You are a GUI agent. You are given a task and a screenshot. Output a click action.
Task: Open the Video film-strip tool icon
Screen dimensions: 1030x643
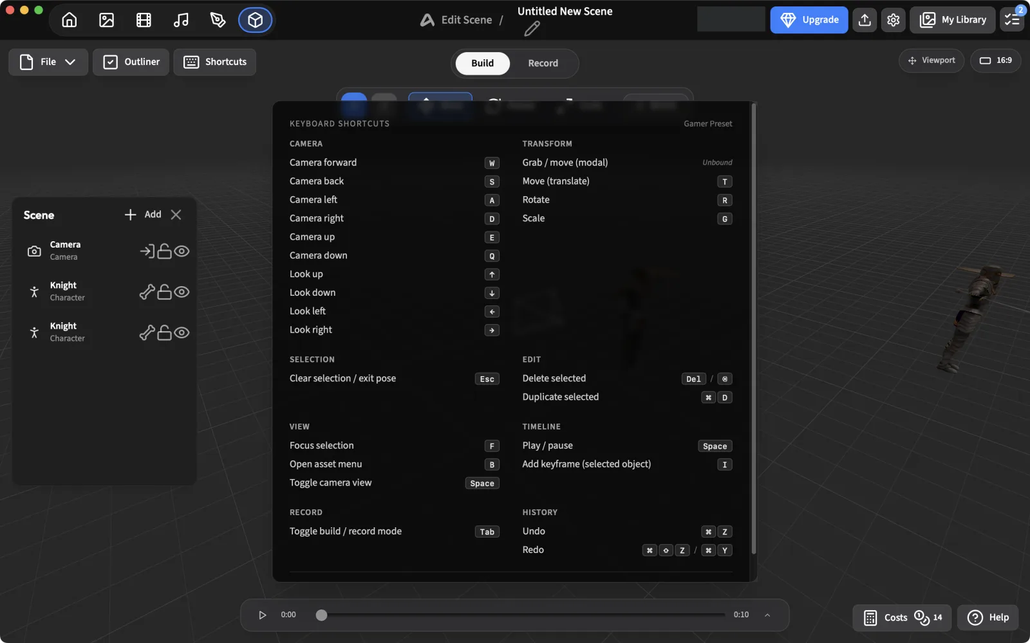pos(144,20)
